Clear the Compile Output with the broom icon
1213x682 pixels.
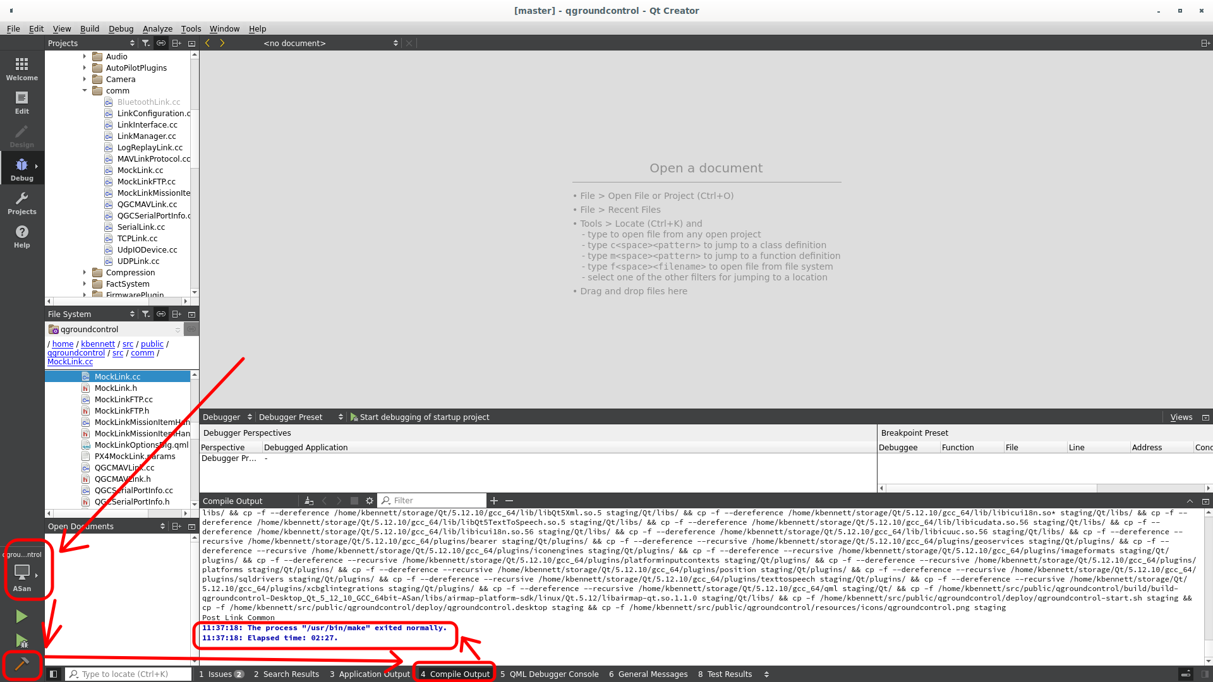click(308, 500)
